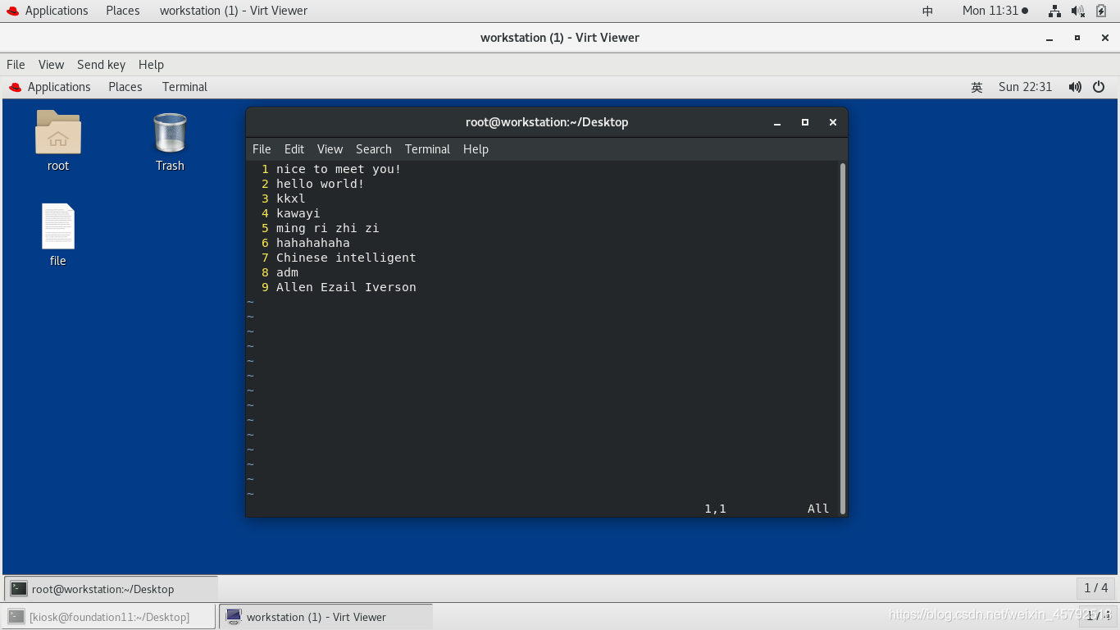Open guest Terminal app menu in top bar
The width and height of the screenshot is (1120, 630).
coord(184,87)
